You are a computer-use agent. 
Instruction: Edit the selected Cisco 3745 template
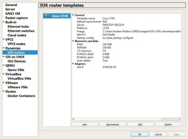[140, 124]
